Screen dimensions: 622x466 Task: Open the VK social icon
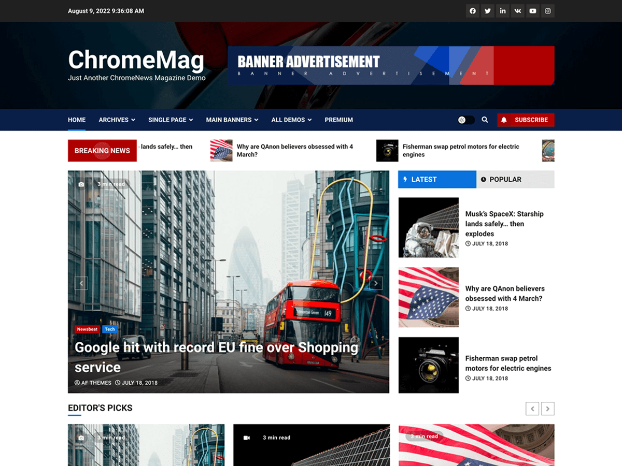tap(517, 11)
